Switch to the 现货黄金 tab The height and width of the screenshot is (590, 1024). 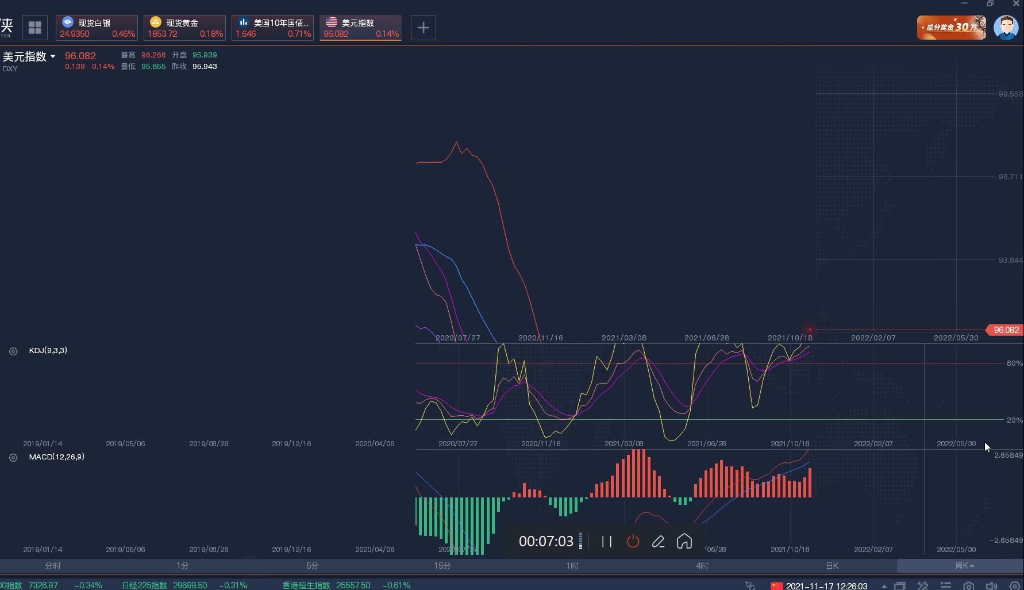coord(184,28)
